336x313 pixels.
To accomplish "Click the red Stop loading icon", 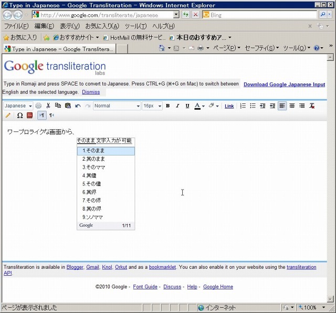I will coord(195,15).
